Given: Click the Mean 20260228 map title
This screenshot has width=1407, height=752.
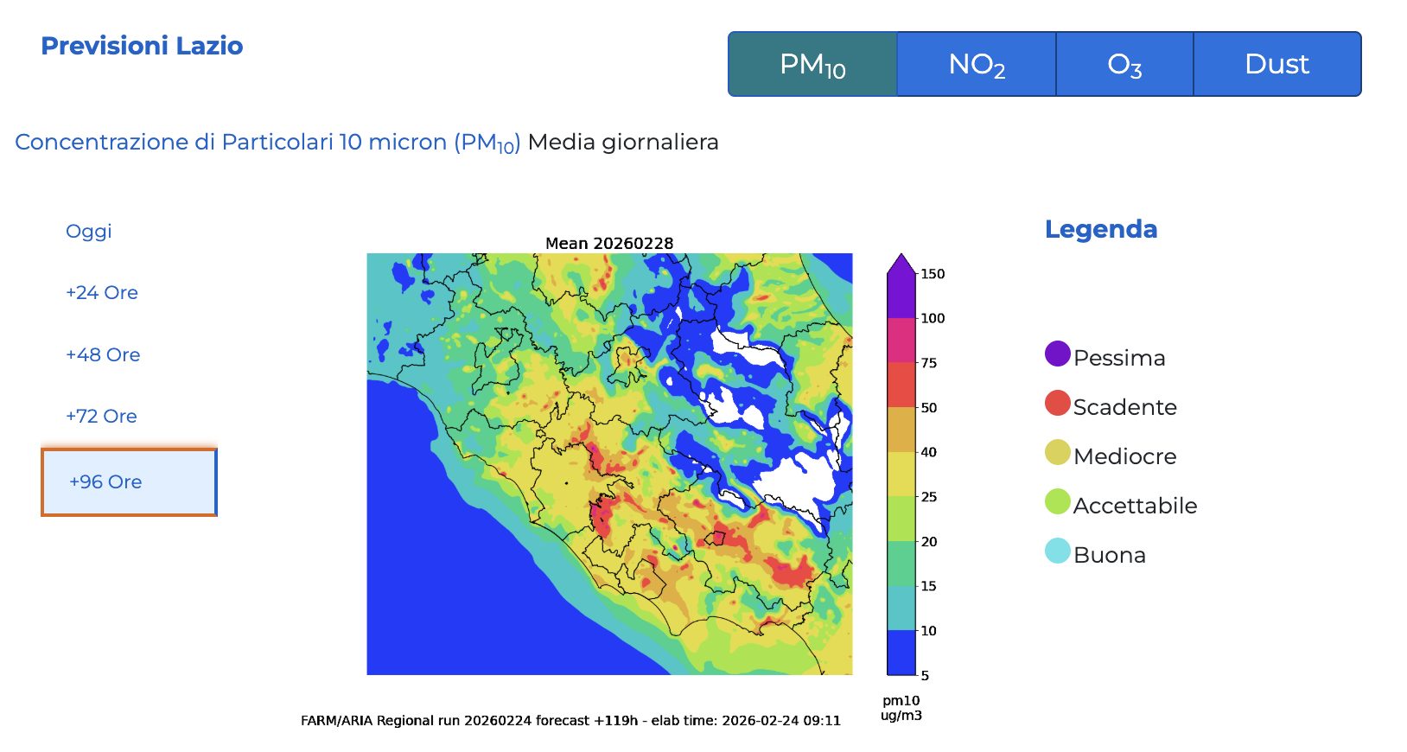Looking at the screenshot, I should pyautogui.click(x=609, y=244).
